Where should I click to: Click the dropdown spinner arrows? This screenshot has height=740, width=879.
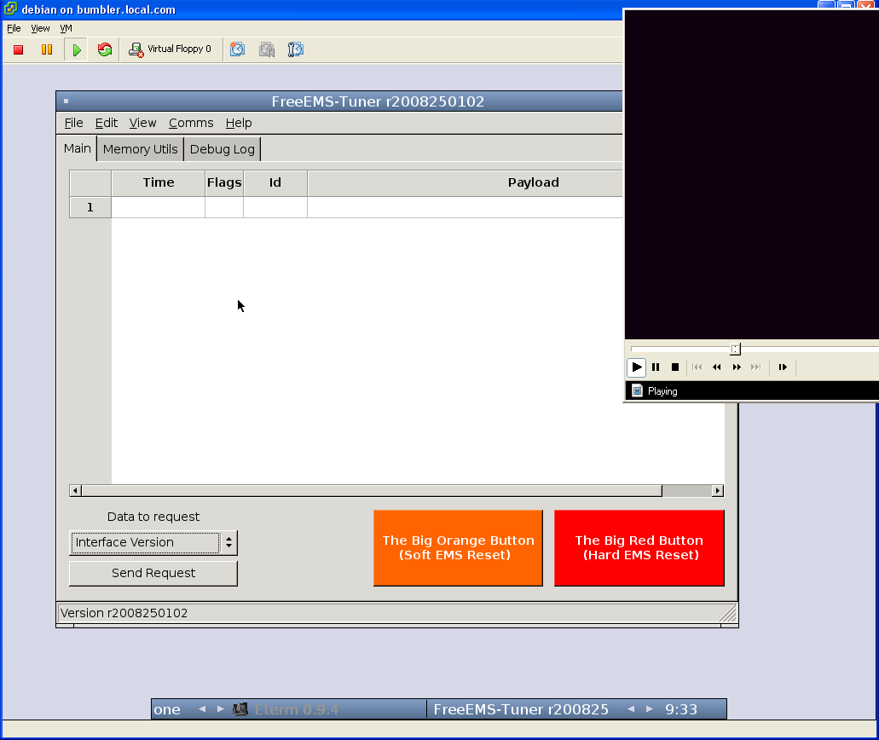[x=228, y=543]
